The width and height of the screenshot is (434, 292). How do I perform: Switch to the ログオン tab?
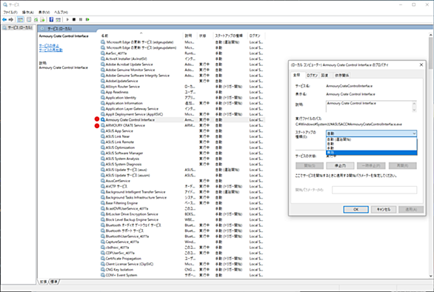point(312,76)
